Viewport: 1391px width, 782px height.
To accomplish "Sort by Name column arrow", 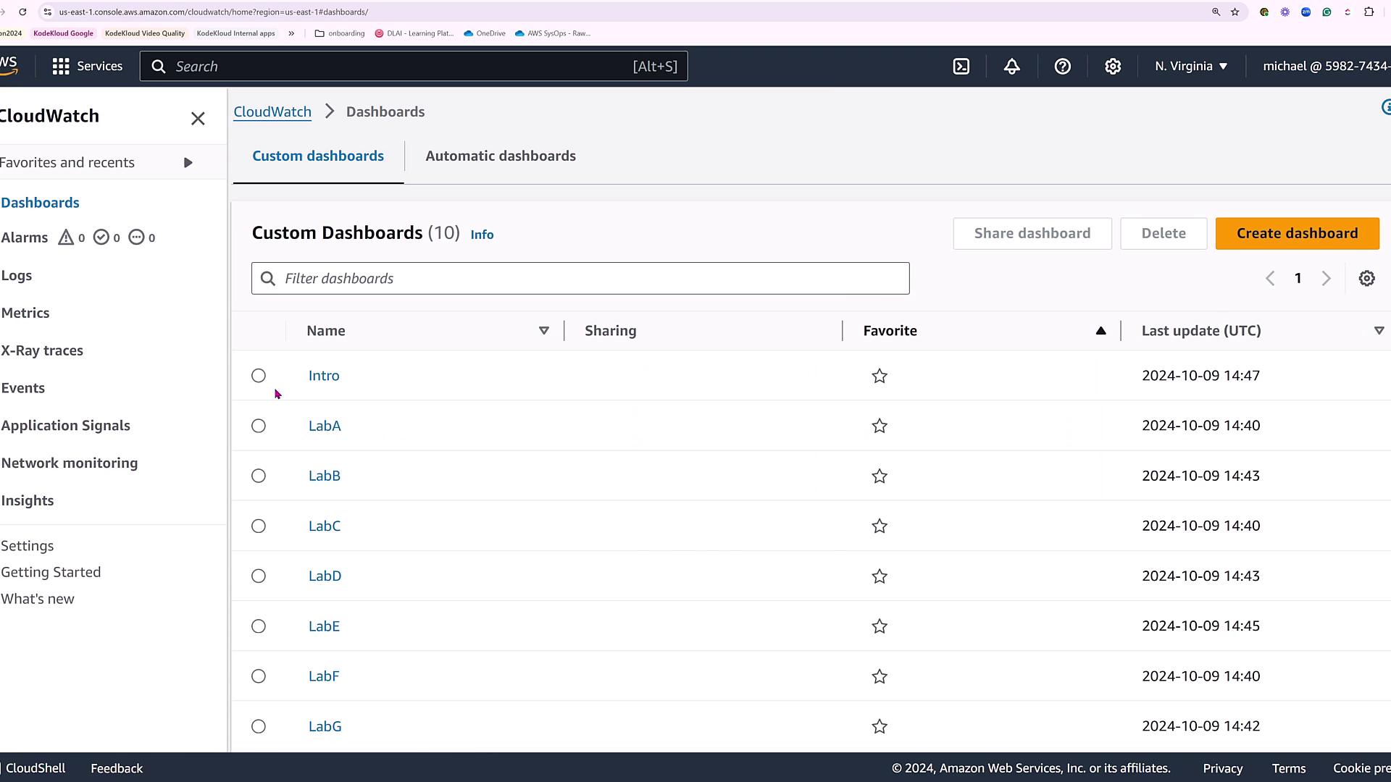I will point(543,331).
